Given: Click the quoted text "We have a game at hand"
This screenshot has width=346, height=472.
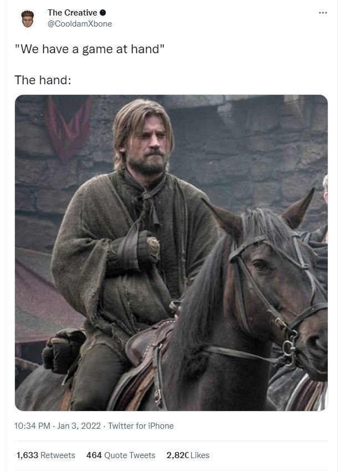Looking at the screenshot, I should pyautogui.click(x=90, y=49).
